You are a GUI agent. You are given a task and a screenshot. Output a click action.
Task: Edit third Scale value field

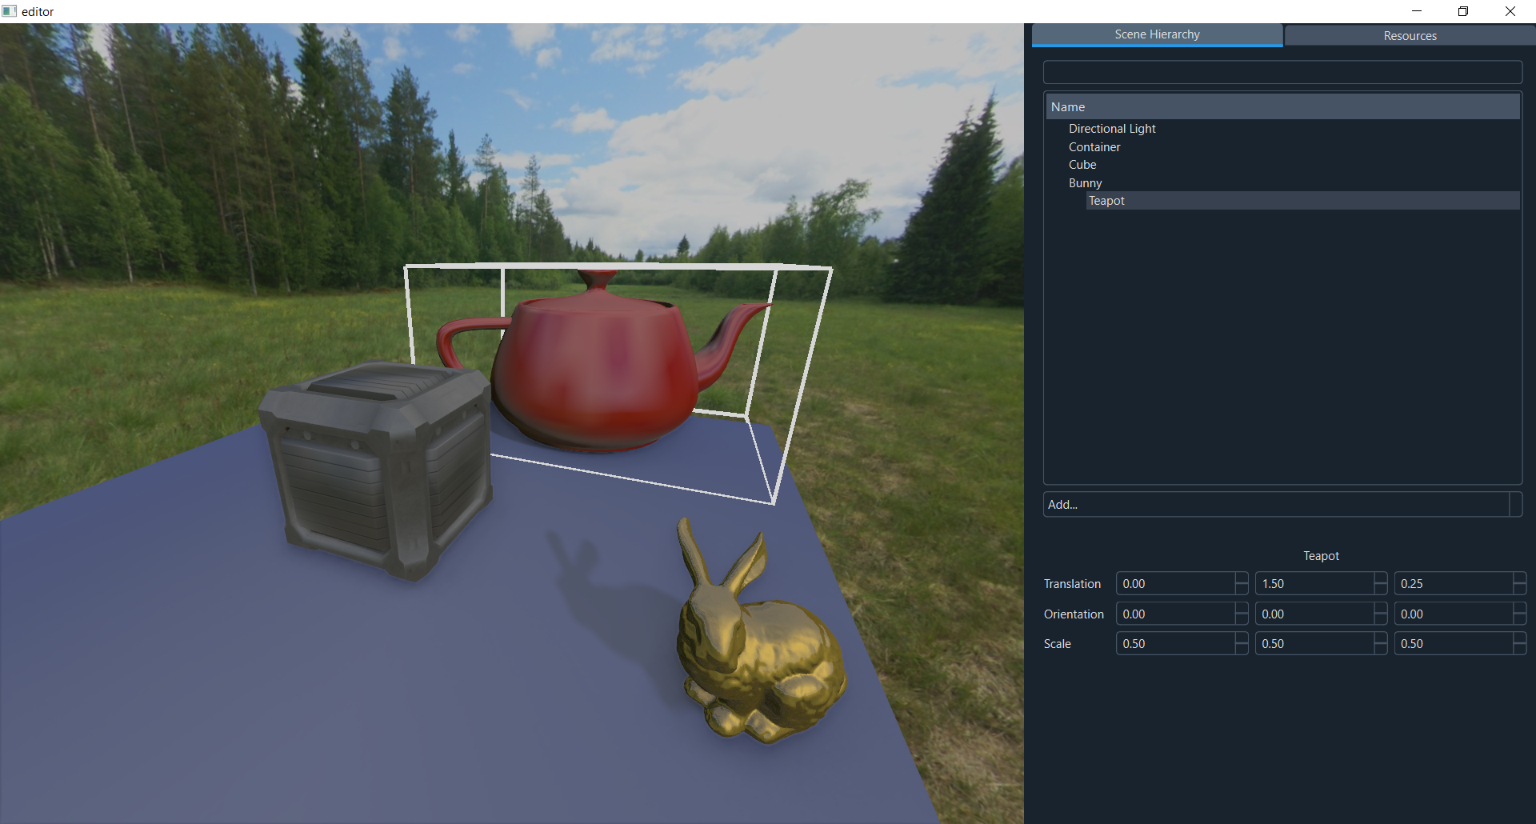(1454, 644)
